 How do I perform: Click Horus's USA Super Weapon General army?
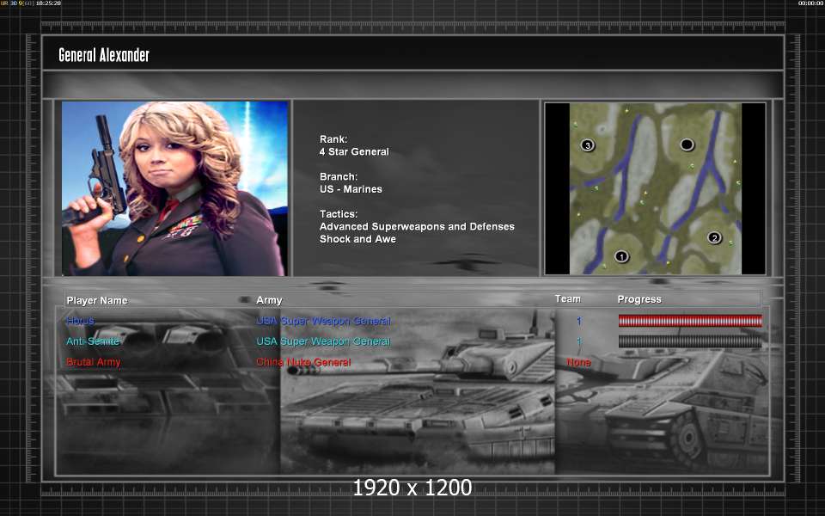[323, 321]
